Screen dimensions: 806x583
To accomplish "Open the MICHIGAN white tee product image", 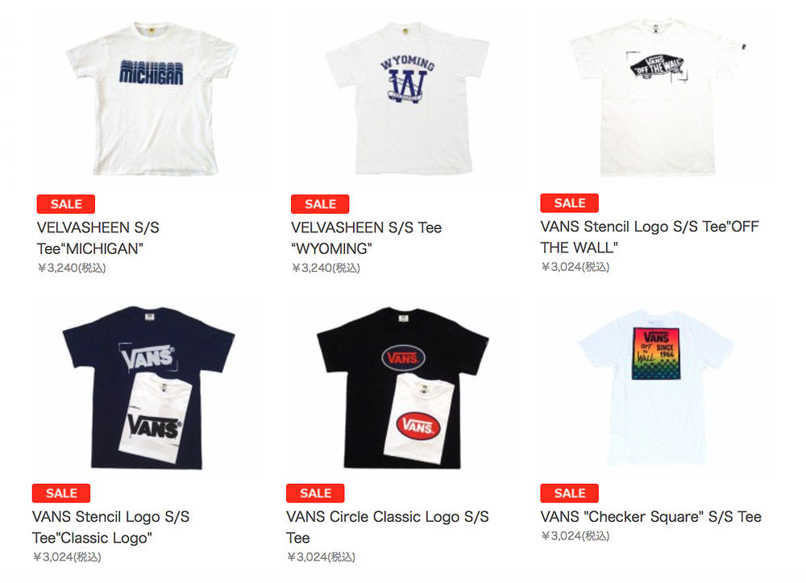I will [152, 99].
